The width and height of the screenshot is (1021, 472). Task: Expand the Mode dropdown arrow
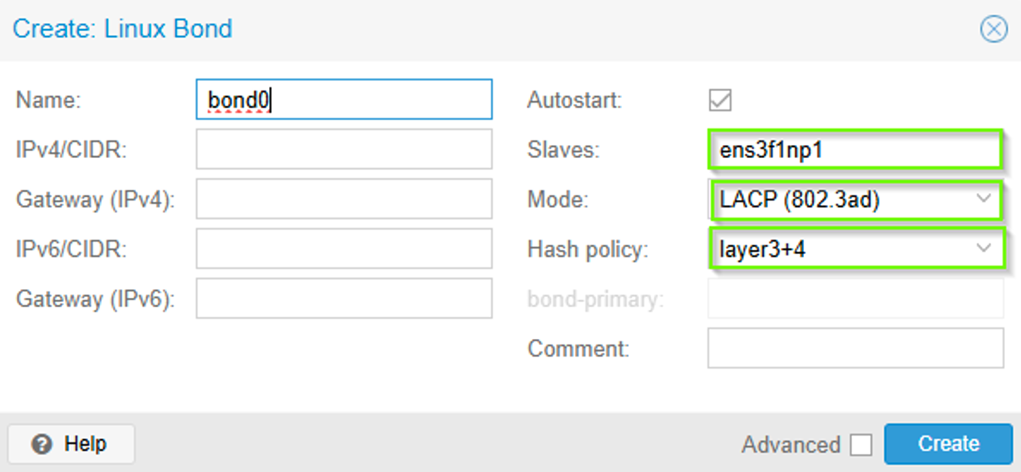point(984,199)
